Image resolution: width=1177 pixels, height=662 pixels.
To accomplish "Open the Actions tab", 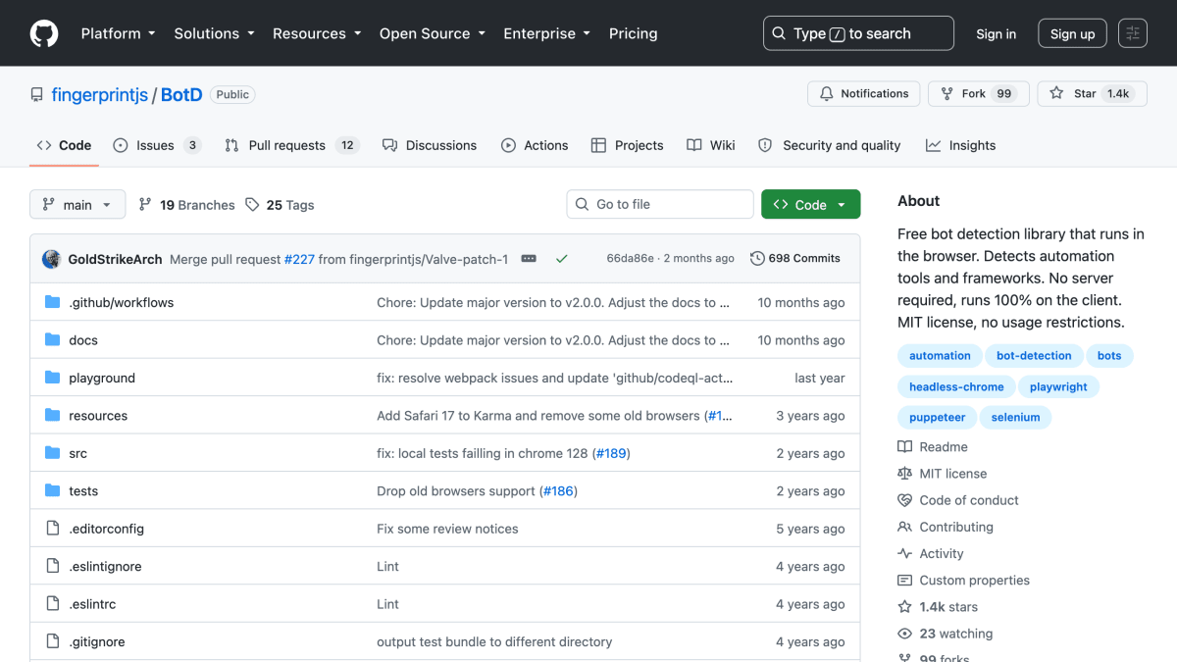I will 535,145.
